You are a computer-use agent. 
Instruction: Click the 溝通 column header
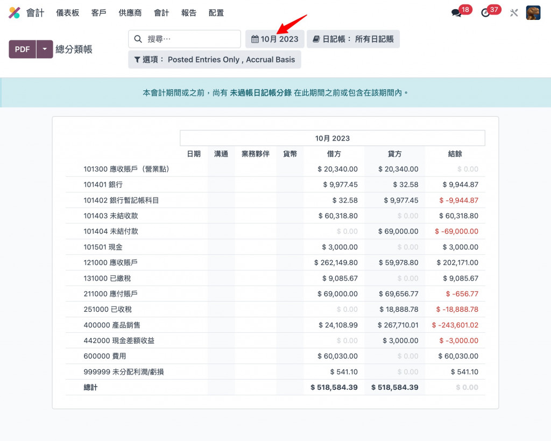(x=221, y=154)
